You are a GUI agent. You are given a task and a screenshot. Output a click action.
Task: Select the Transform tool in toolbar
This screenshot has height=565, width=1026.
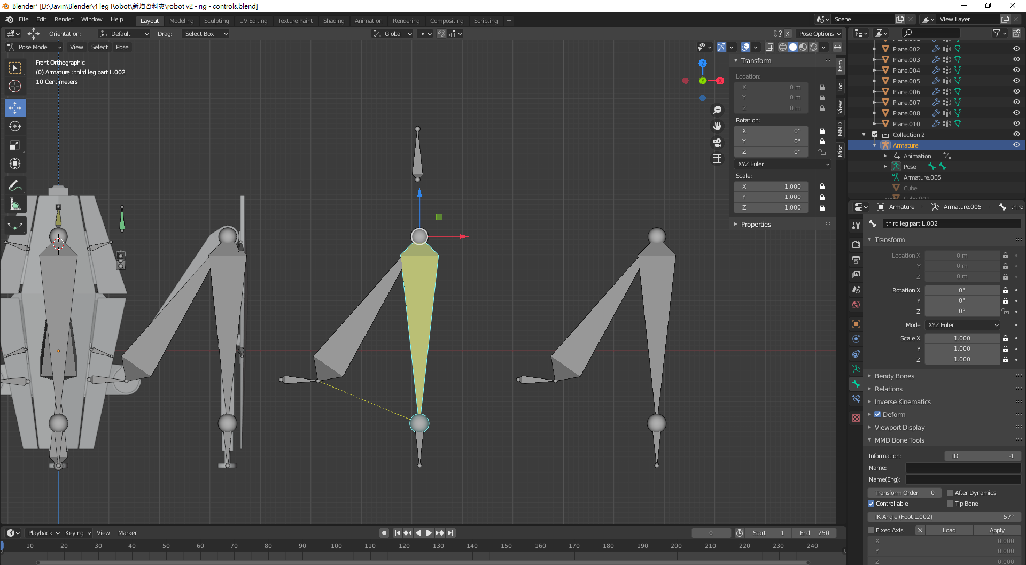[15, 164]
